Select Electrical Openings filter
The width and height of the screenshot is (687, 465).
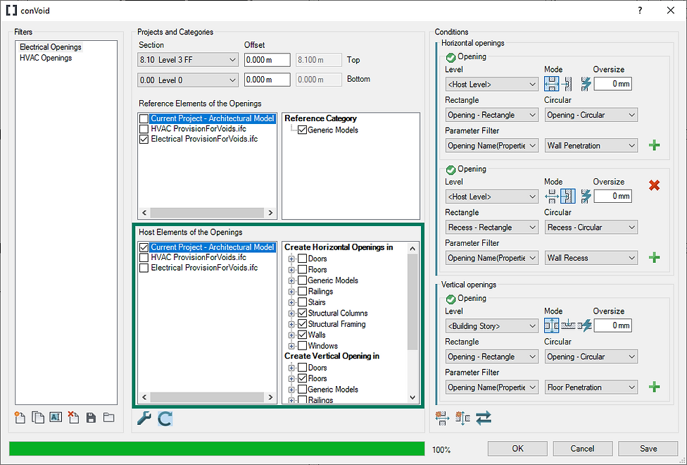click(49, 46)
